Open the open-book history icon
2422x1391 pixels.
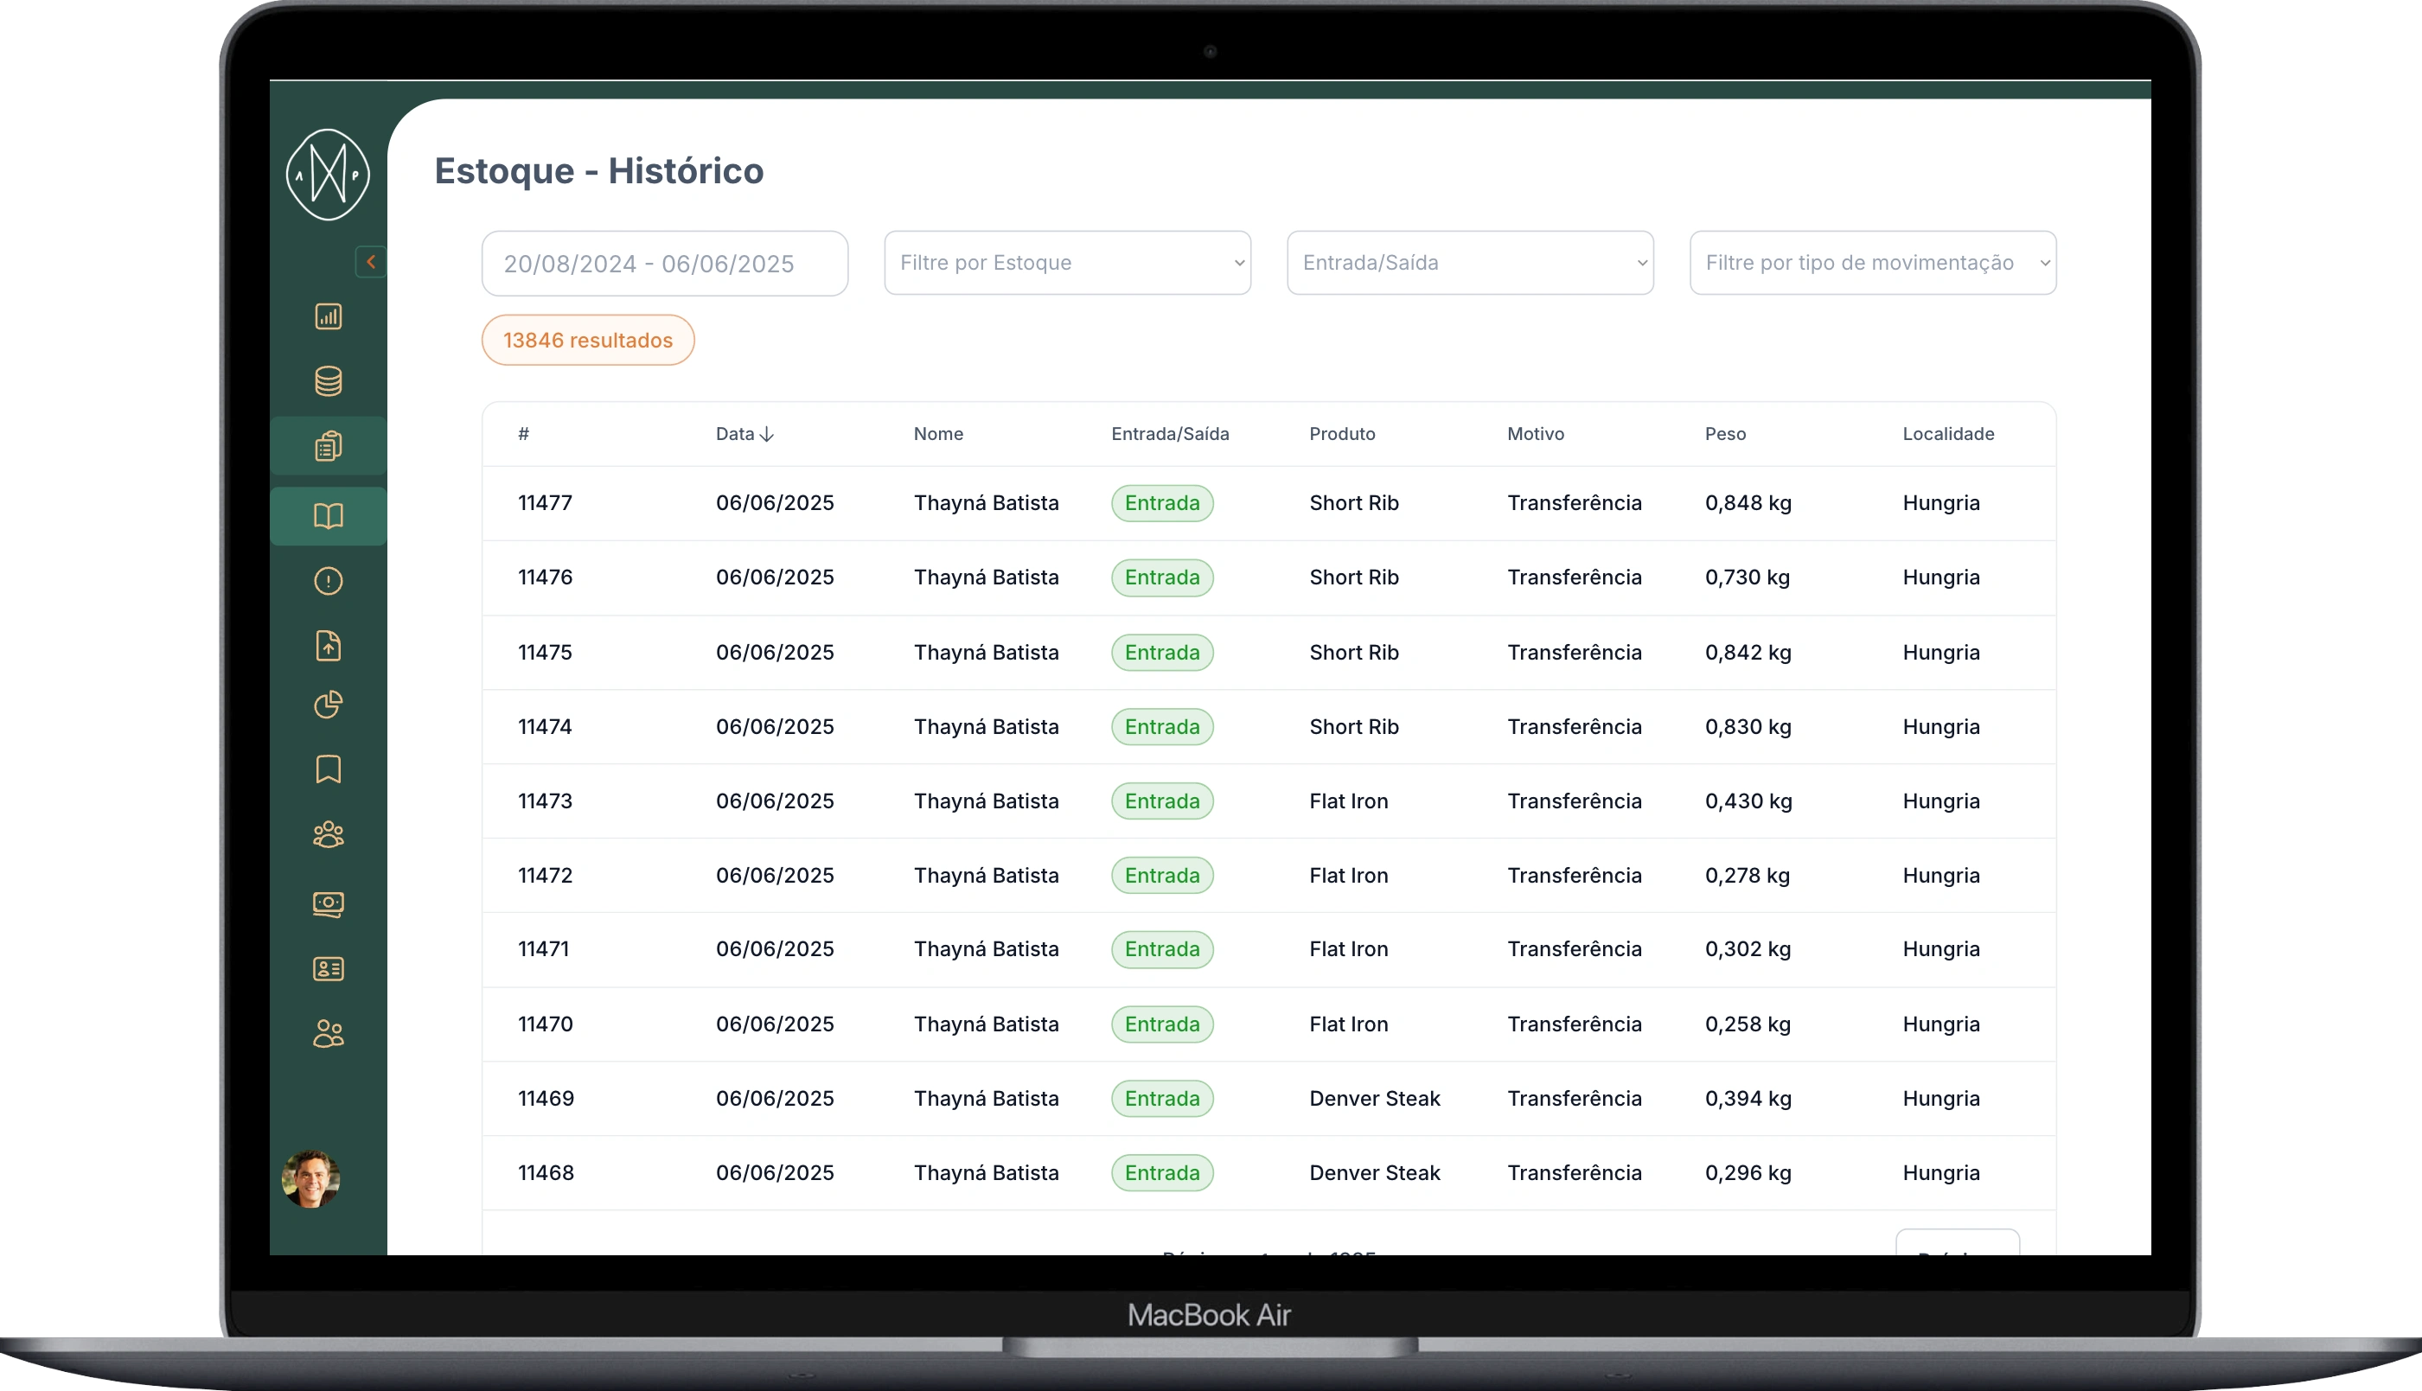coord(328,517)
